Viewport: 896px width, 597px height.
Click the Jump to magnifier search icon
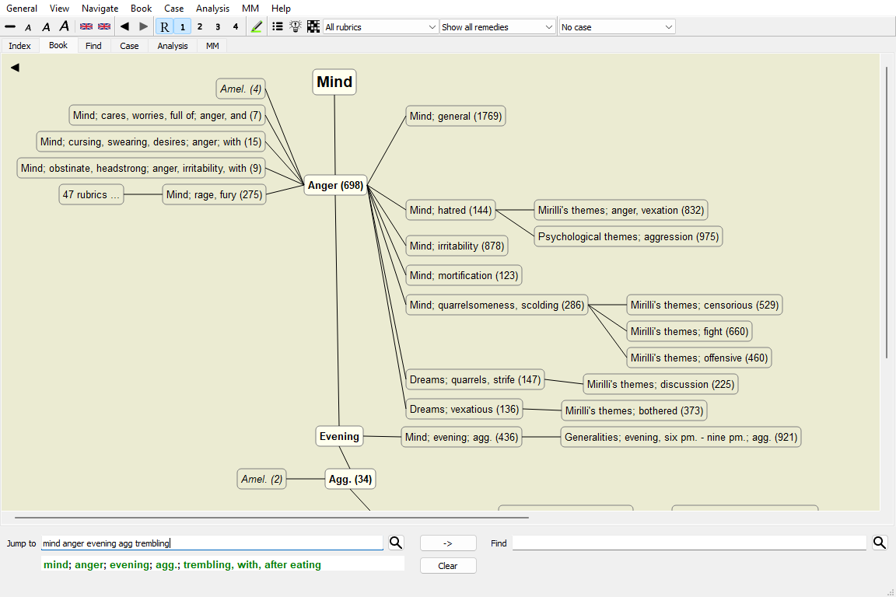(396, 543)
